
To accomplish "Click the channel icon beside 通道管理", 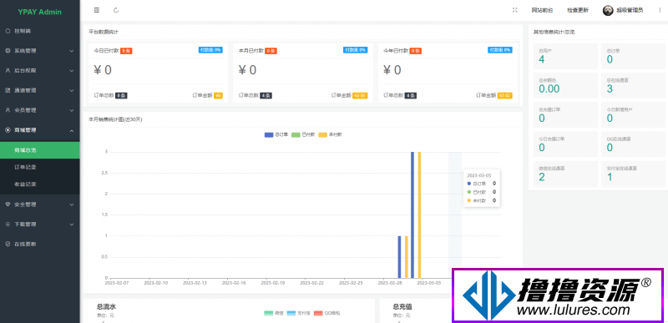I will pos(8,90).
